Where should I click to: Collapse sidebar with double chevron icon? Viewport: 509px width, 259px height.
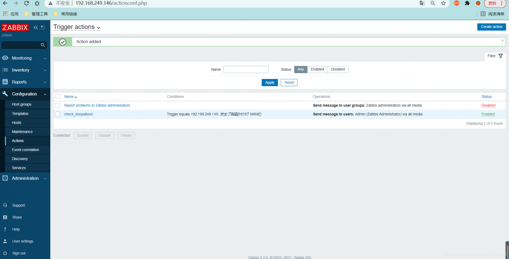[x=36, y=27]
